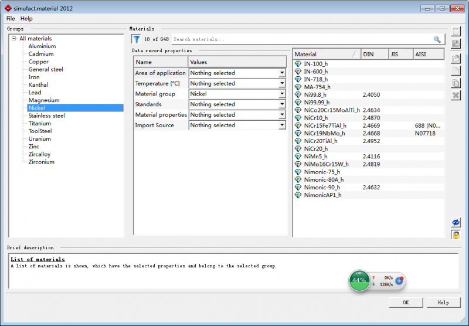This screenshot has height=326, width=469.
Task: Click the red simufact logo in the title bar
Action: pyautogui.click(x=8, y=8)
